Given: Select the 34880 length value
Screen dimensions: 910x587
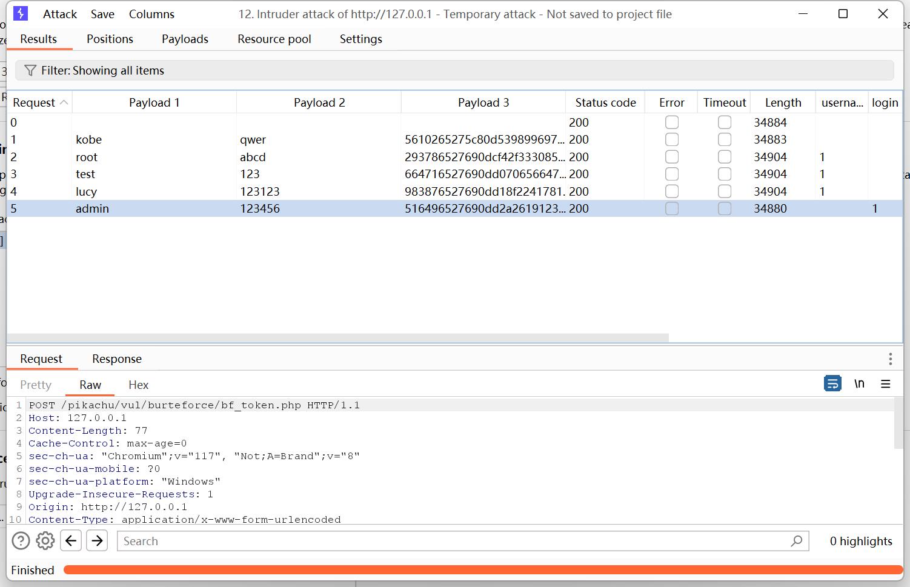Looking at the screenshot, I should click(770, 208).
